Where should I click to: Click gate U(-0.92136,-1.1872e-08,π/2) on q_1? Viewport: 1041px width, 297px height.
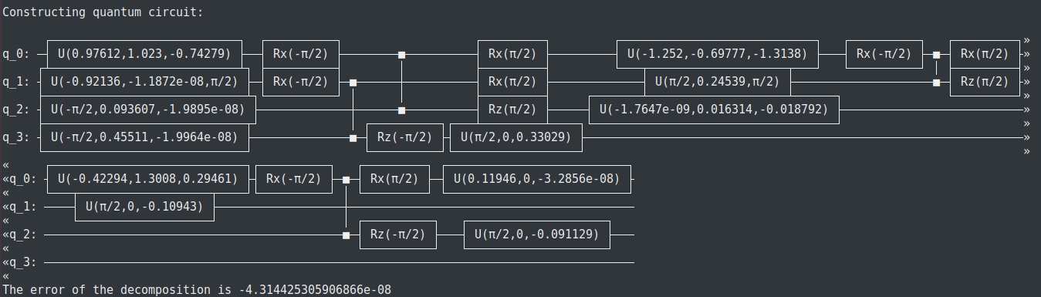pyautogui.click(x=144, y=82)
